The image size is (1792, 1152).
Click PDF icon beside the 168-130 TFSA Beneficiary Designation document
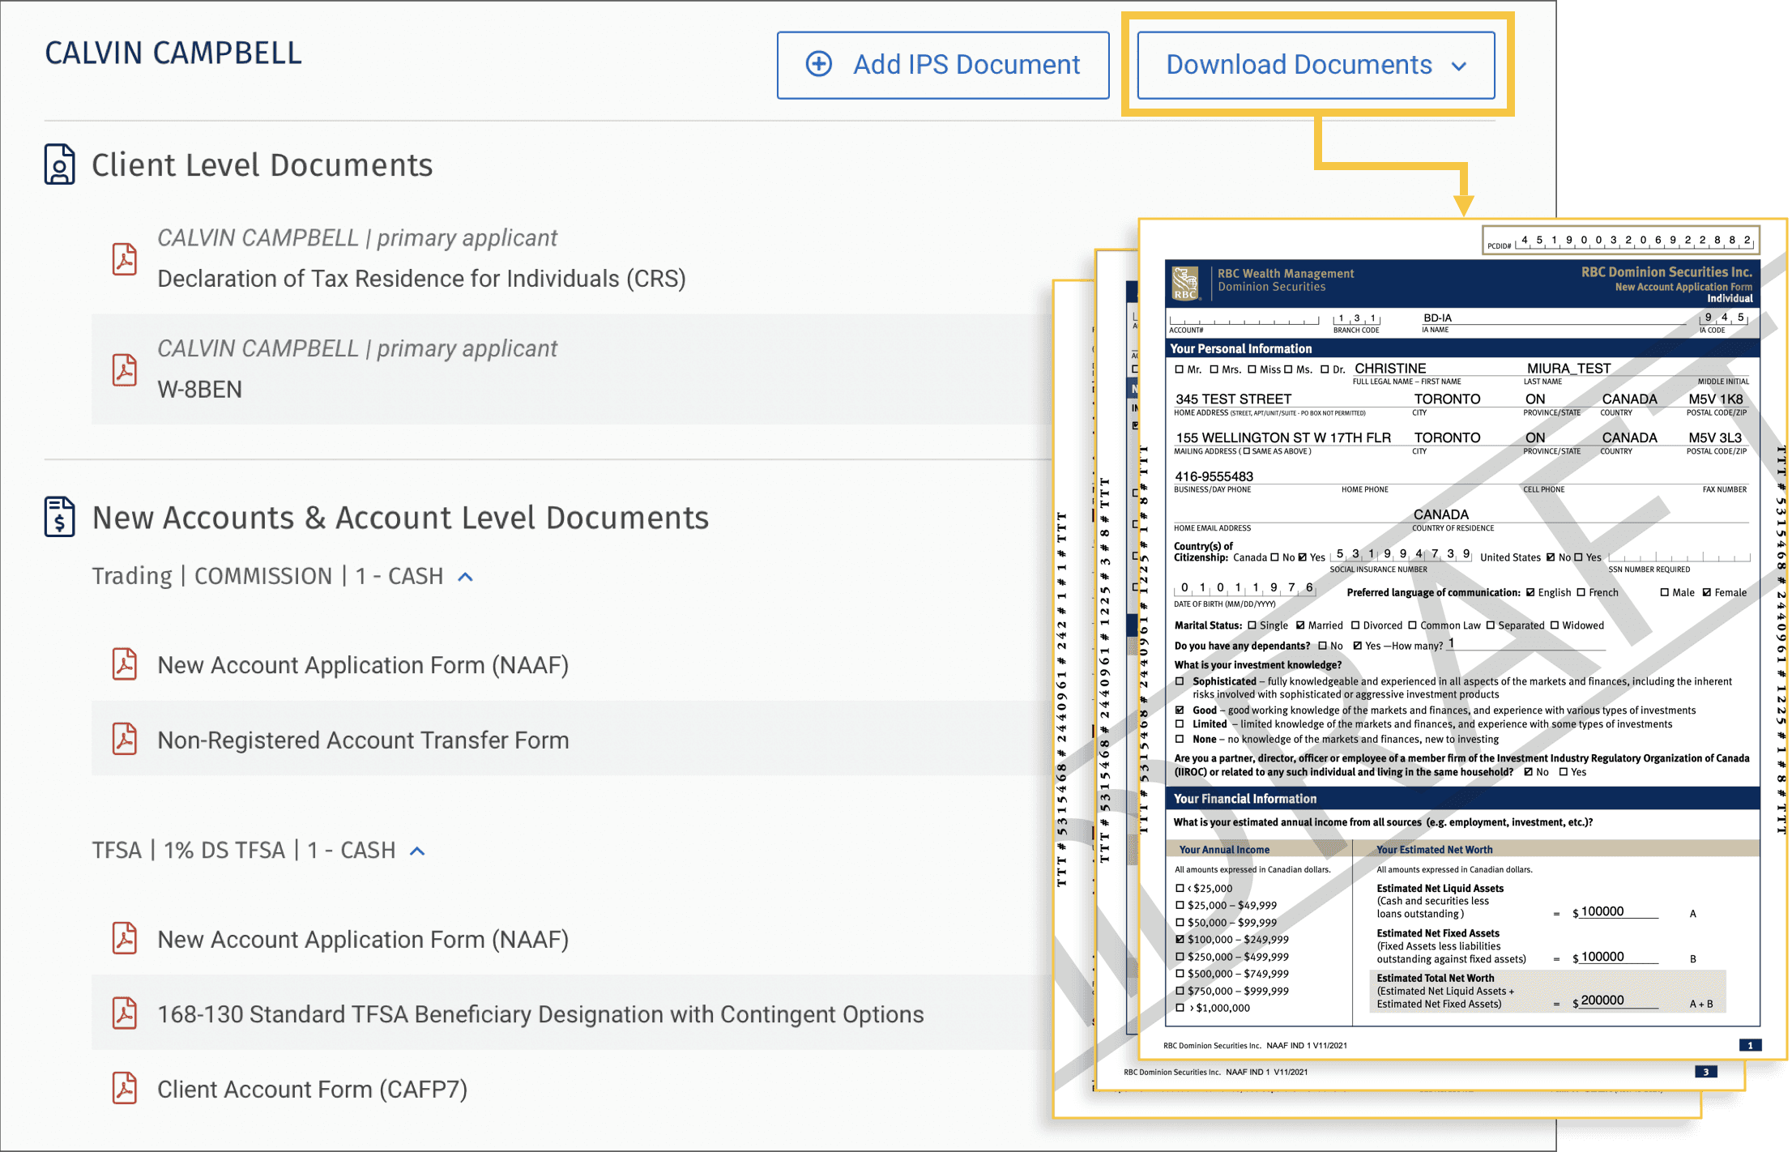tap(124, 1013)
